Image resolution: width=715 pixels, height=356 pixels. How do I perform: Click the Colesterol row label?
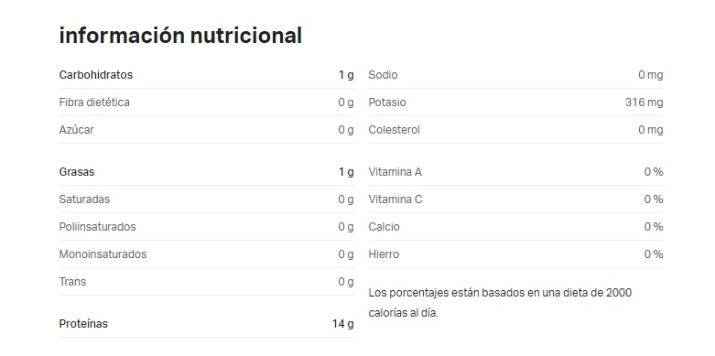394,129
